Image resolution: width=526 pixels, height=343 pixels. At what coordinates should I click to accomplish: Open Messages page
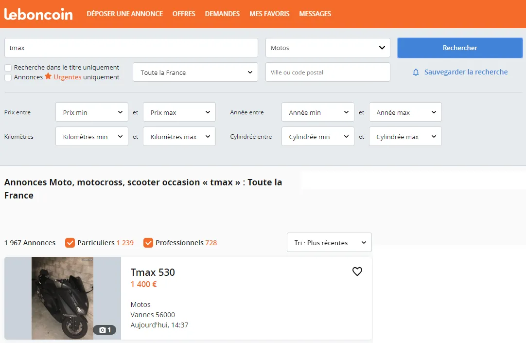(x=315, y=14)
